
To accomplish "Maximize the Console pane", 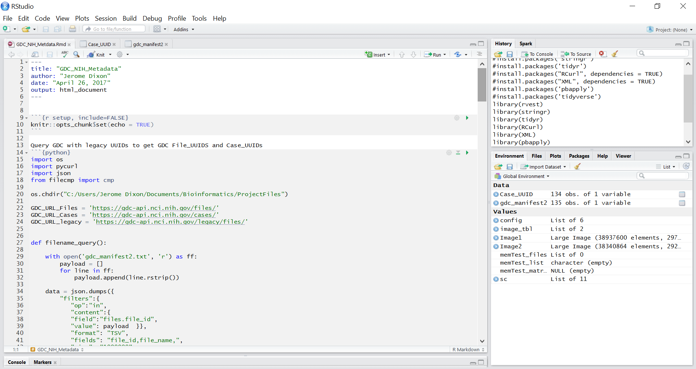I will 481,362.
